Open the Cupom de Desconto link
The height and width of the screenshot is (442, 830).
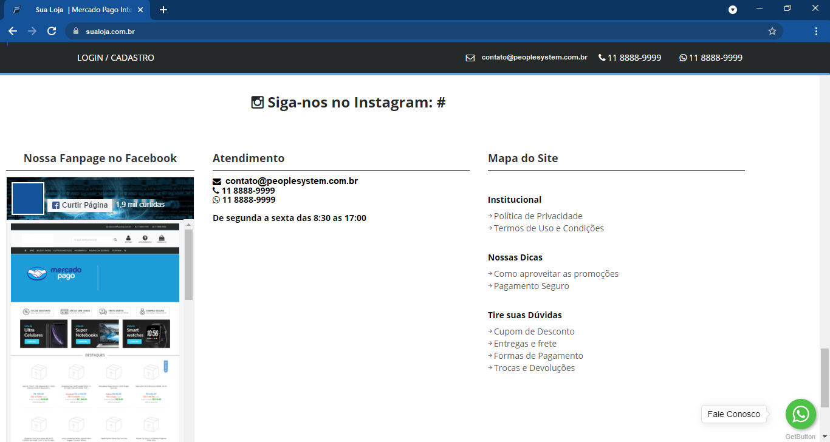(x=533, y=331)
